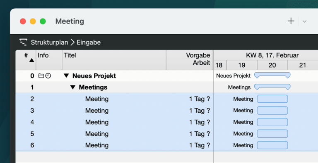Click the Strukturplan view icon
This screenshot has width=318, height=163.
pyautogui.click(x=23, y=42)
